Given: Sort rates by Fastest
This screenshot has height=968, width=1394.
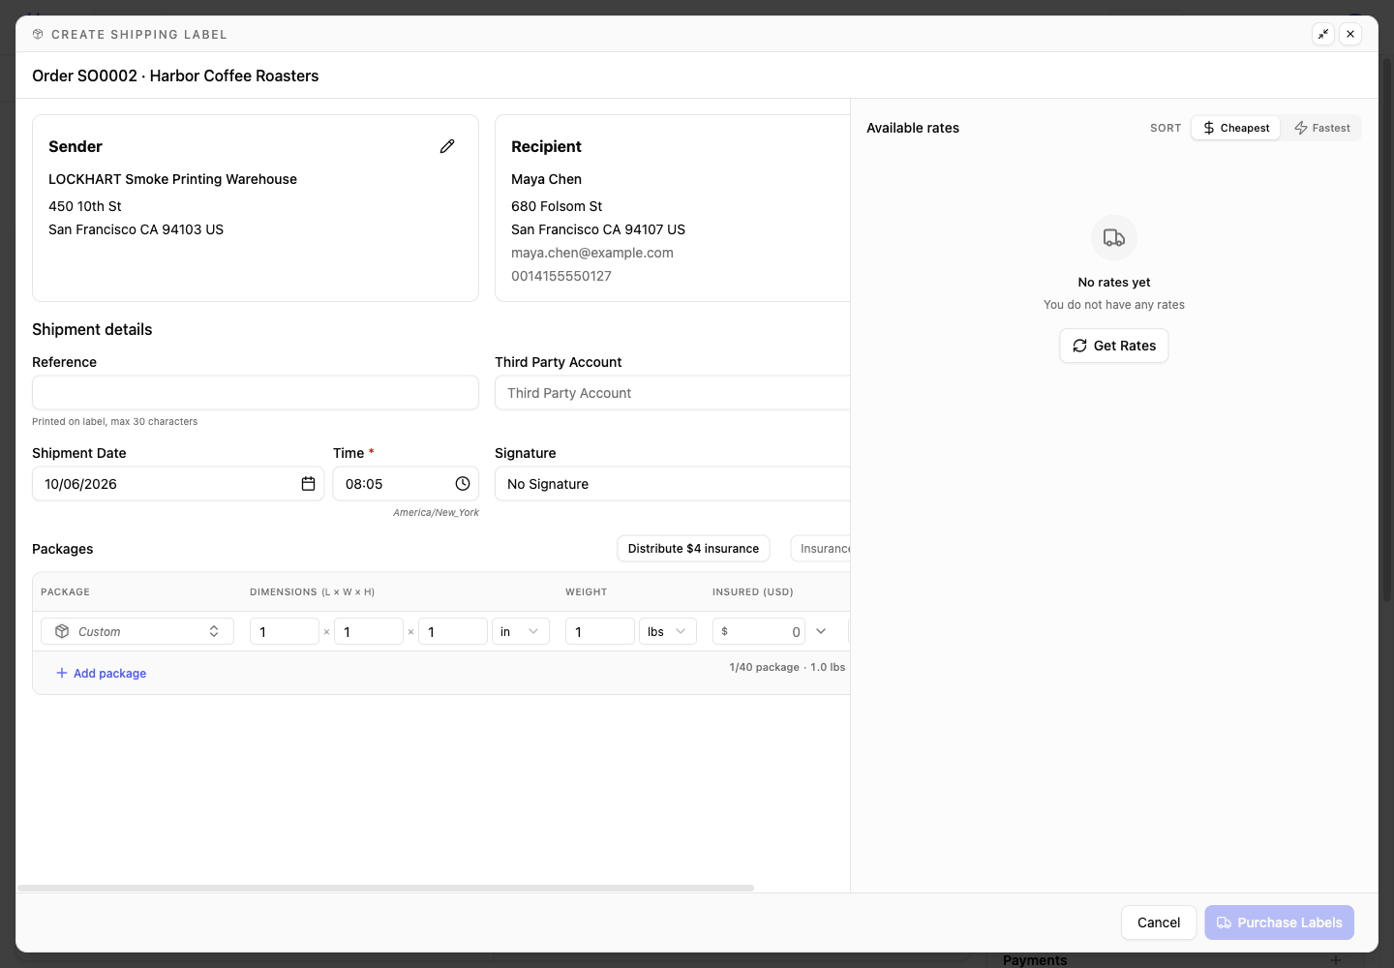Looking at the screenshot, I should click(1322, 128).
